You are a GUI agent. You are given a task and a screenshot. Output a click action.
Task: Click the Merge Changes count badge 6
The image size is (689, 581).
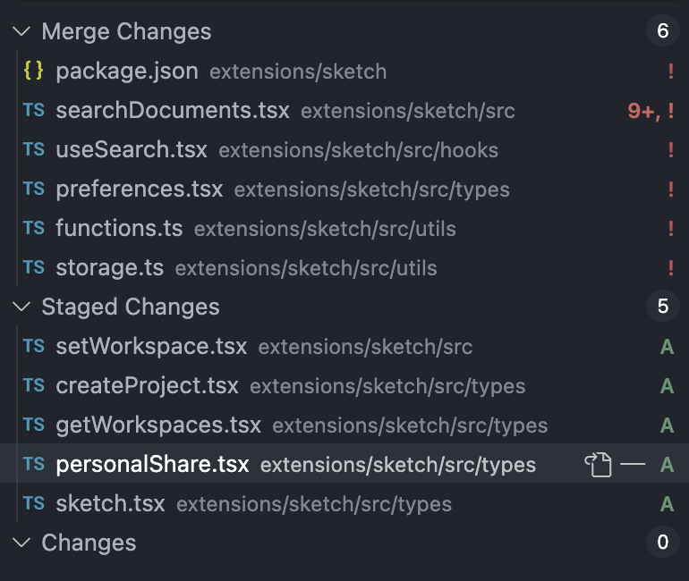tap(662, 32)
